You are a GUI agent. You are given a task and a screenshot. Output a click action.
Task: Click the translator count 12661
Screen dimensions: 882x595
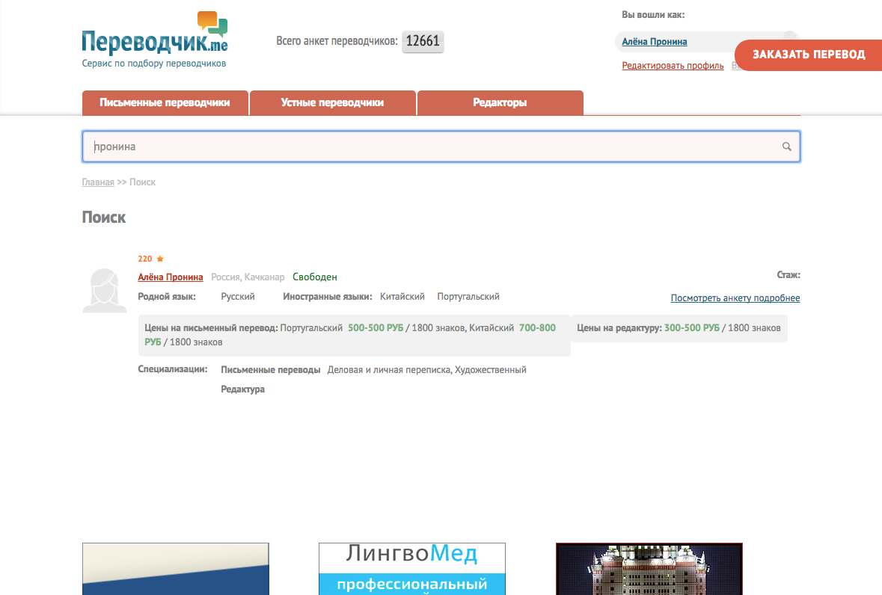pos(423,41)
